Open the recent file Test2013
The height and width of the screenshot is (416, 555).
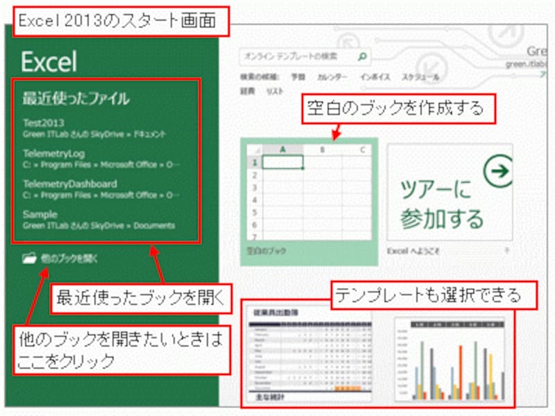click(x=94, y=128)
